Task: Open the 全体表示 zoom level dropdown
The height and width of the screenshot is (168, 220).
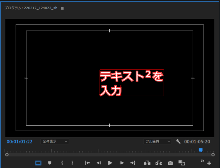Action: point(55,141)
